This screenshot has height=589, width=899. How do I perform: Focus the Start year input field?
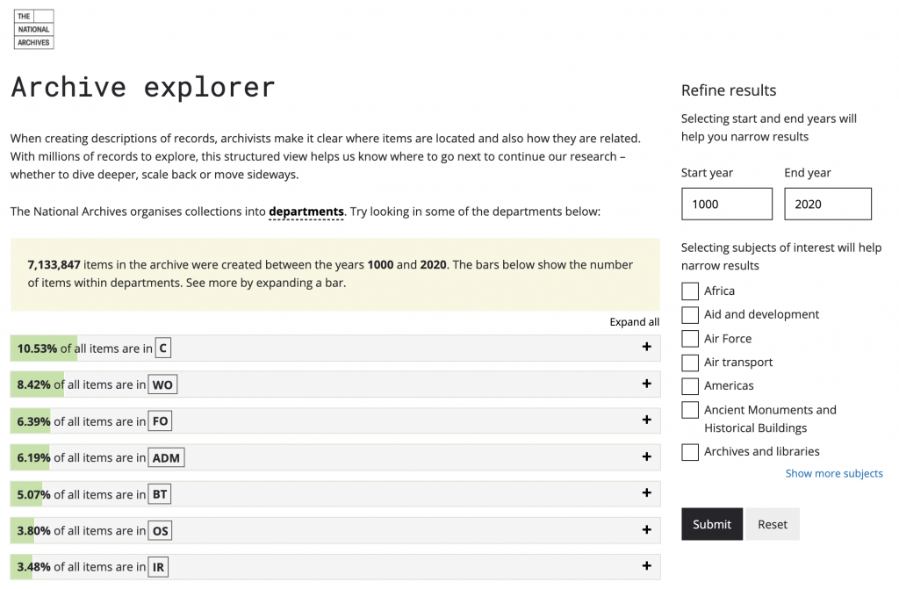point(727,205)
